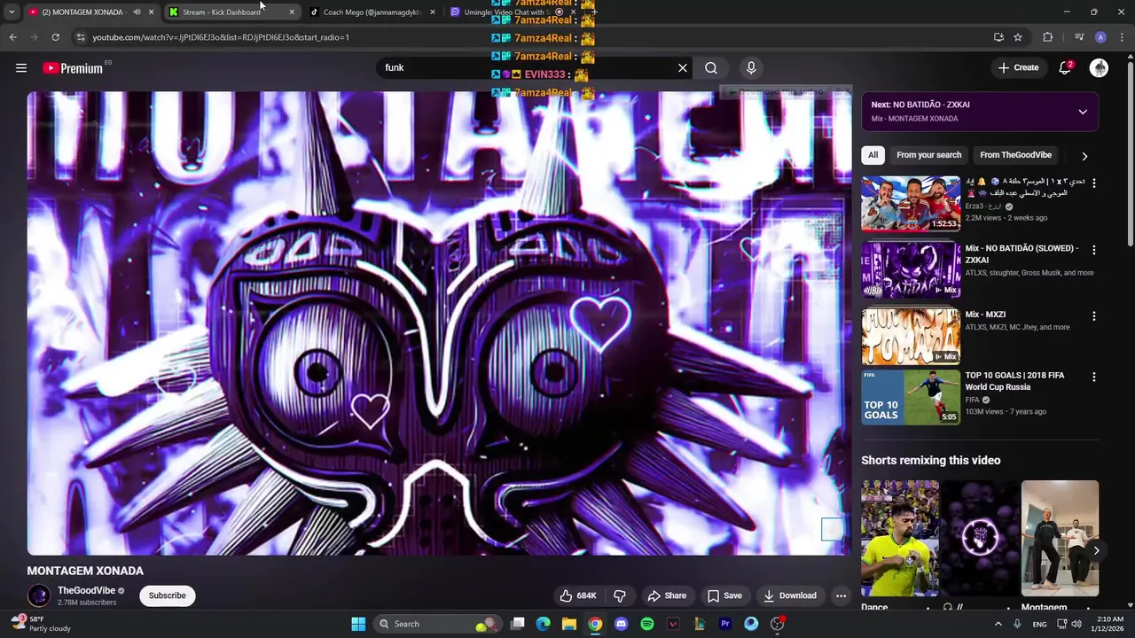1135x638 pixels.
Task: Open options for Mix - MXZI
Action: click(1094, 316)
